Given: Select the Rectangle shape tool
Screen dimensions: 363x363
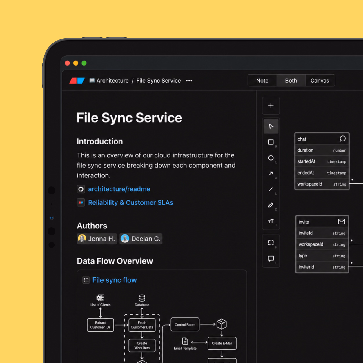Looking at the screenshot, I should click(x=271, y=142).
